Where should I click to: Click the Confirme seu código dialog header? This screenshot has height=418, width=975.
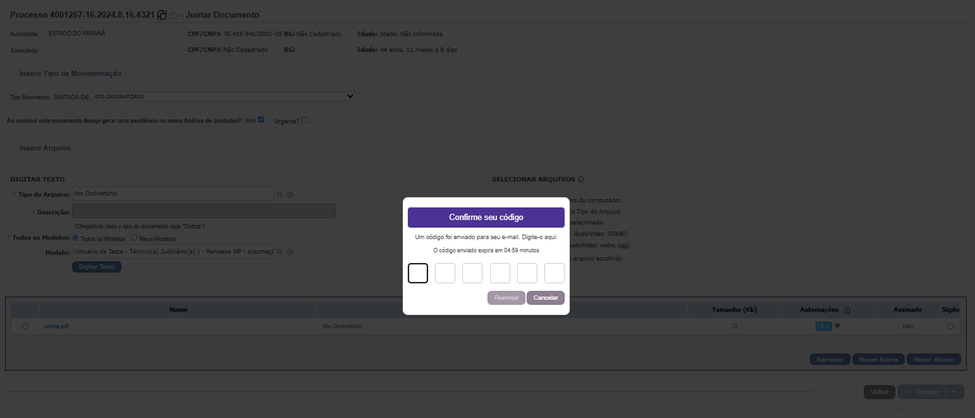[x=486, y=217]
